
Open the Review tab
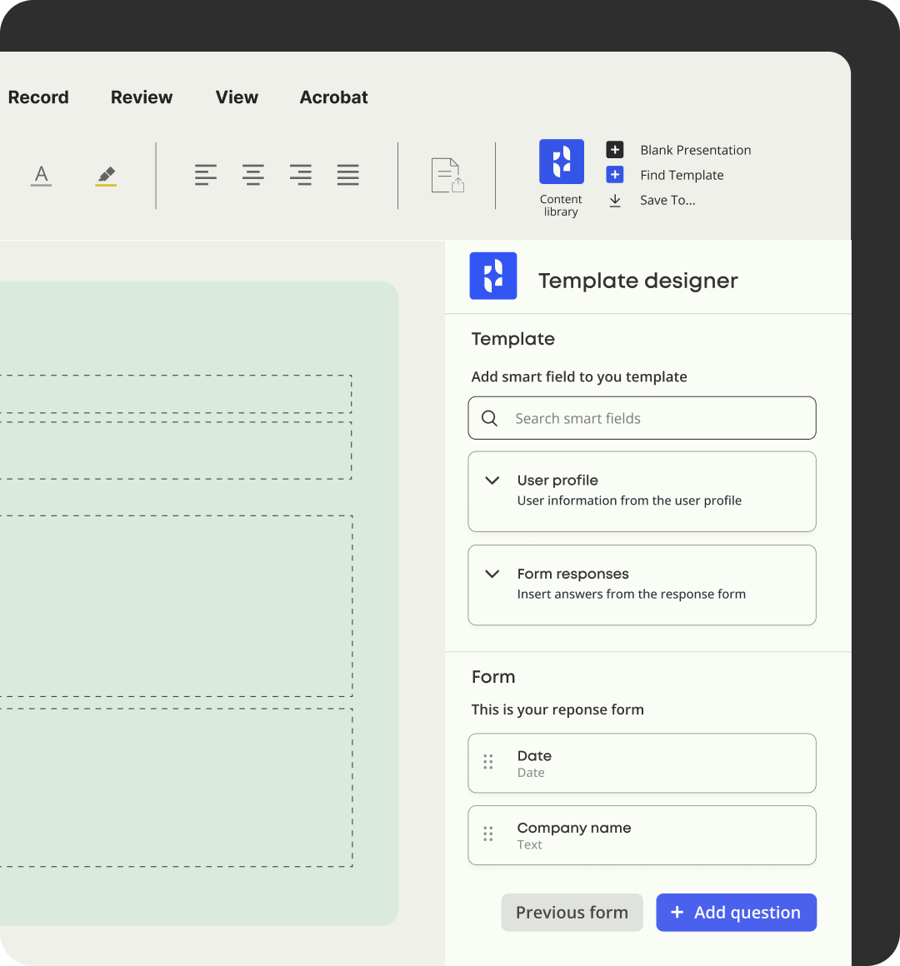142,97
